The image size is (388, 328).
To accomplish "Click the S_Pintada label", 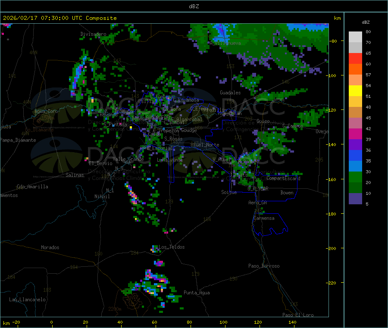I will [115, 125].
